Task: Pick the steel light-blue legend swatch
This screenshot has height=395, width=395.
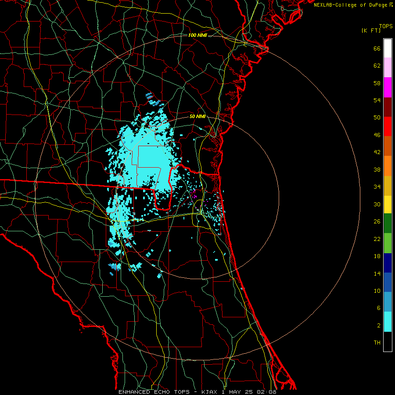Action: [388, 302]
